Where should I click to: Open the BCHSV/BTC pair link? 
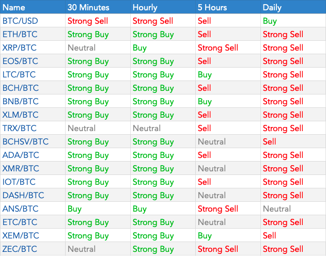click(25, 142)
